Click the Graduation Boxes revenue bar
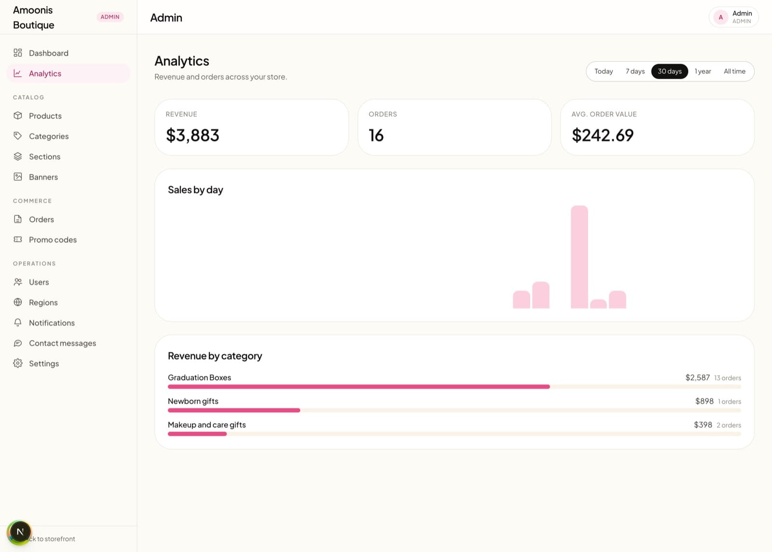Viewport: 772px width, 552px height. (x=359, y=387)
